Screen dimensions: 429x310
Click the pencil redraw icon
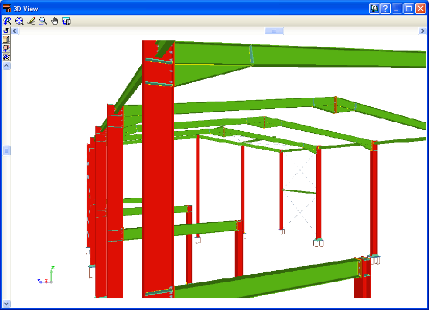coord(31,21)
